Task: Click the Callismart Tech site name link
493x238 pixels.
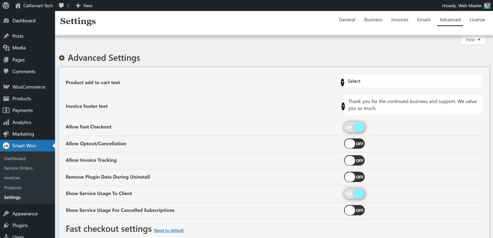Action: pyautogui.click(x=38, y=6)
